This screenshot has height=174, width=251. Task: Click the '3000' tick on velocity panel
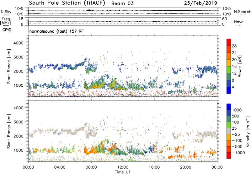point(18,122)
